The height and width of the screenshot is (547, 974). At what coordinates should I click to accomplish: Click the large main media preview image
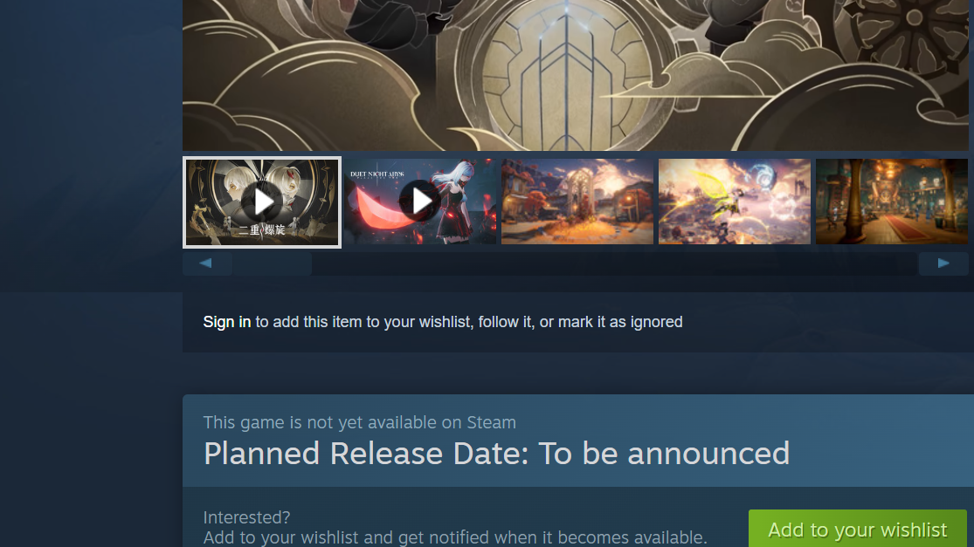coord(575,75)
